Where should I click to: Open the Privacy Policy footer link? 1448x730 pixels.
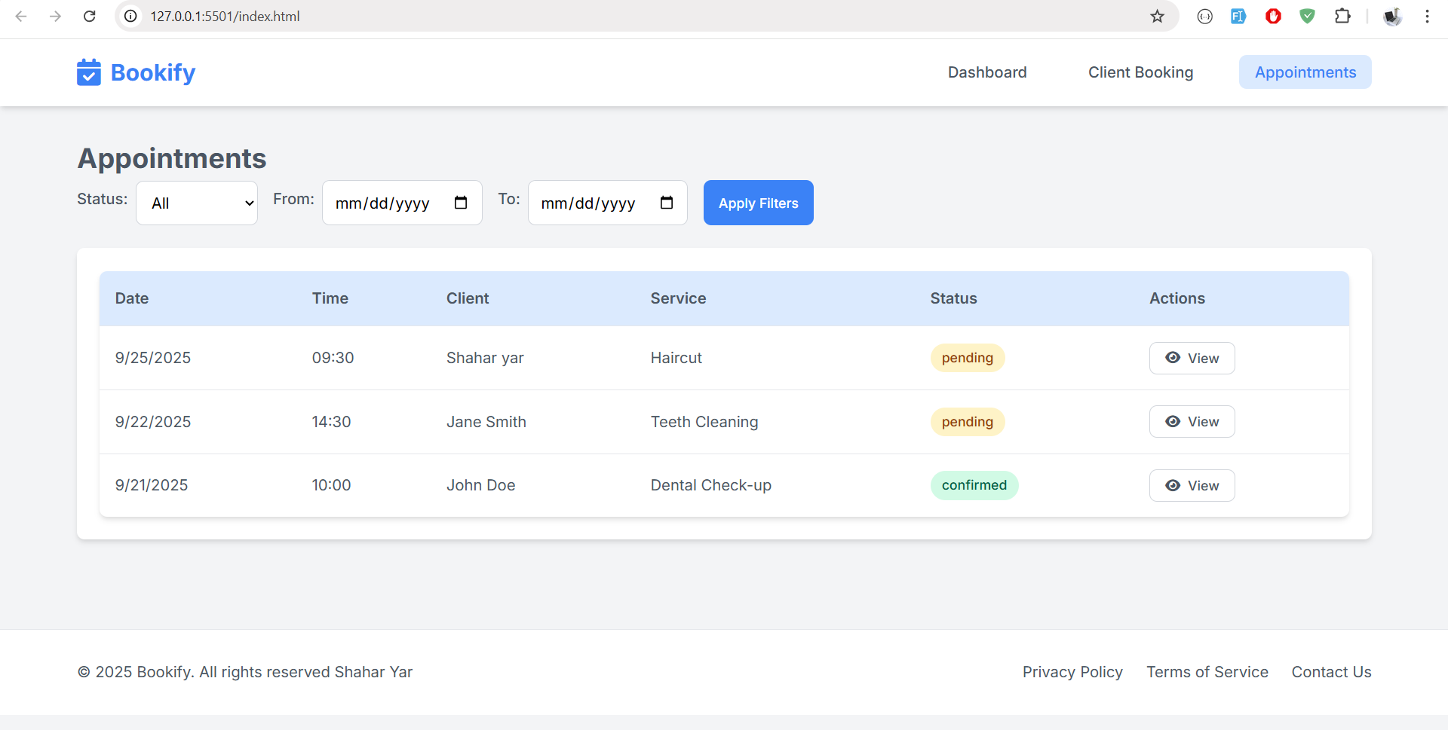(x=1072, y=672)
